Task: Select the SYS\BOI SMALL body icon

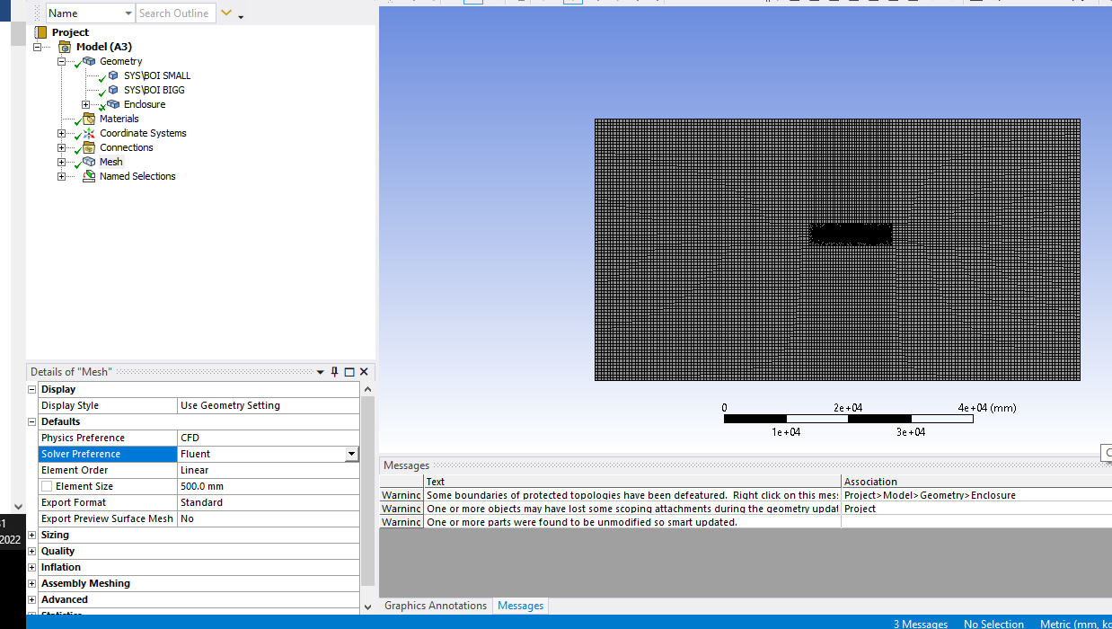Action: coord(113,75)
